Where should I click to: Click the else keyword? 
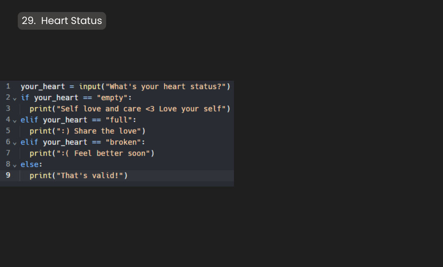pos(29,165)
